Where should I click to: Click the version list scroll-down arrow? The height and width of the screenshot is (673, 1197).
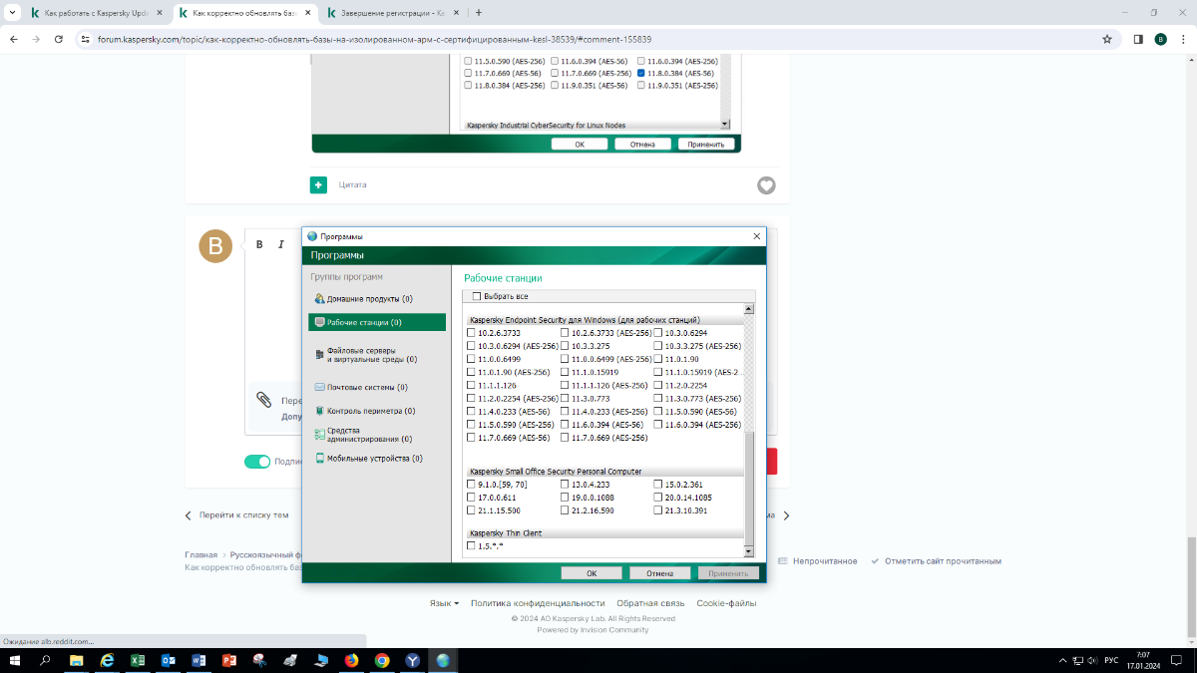click(749, 550)
